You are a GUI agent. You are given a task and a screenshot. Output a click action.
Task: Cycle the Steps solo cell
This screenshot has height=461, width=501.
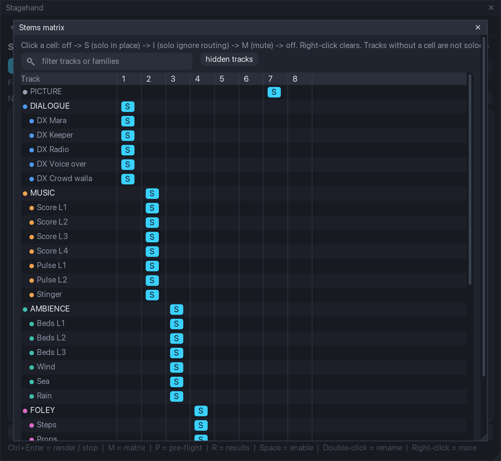201,425
